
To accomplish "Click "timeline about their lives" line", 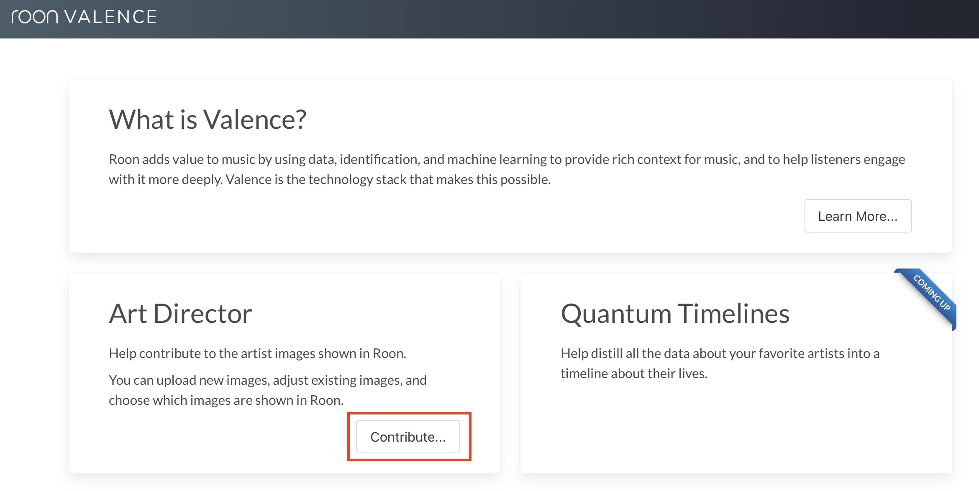I will pyautogui.click(x=634, y=373).
